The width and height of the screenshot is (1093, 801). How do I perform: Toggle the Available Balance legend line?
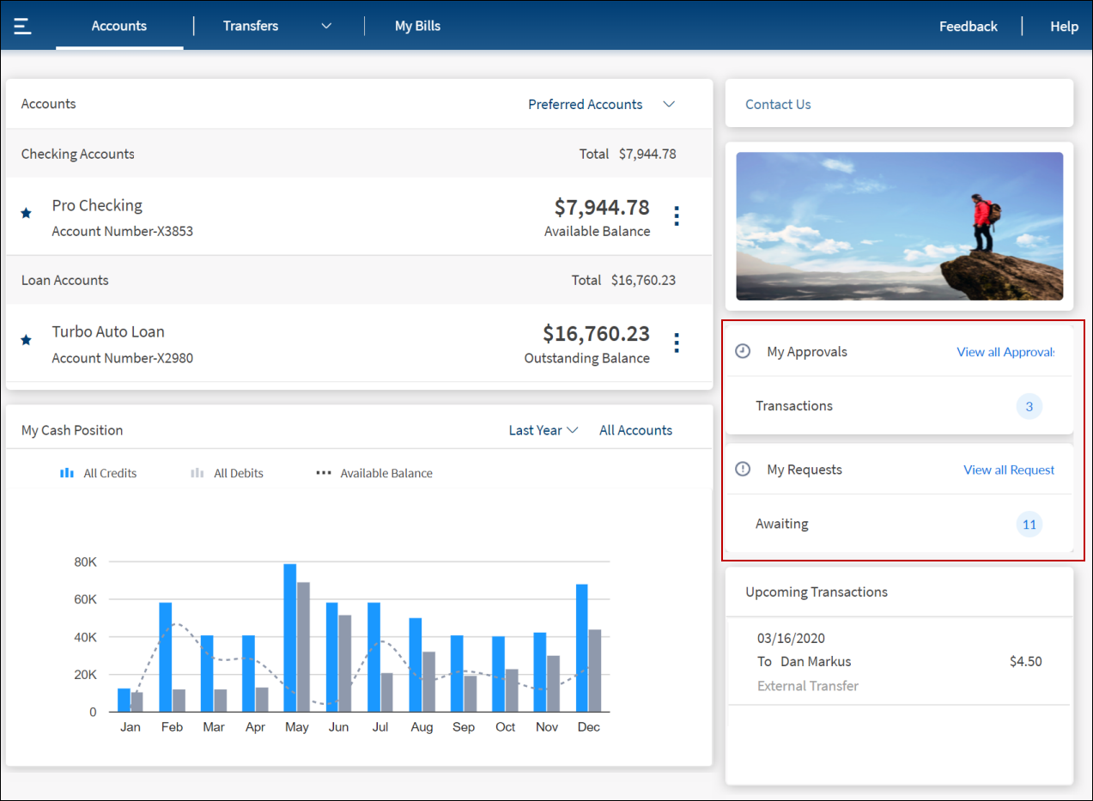pyautogui.click(x=374, y=473)
